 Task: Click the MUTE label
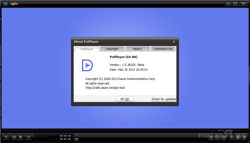[x=221, y=131]
